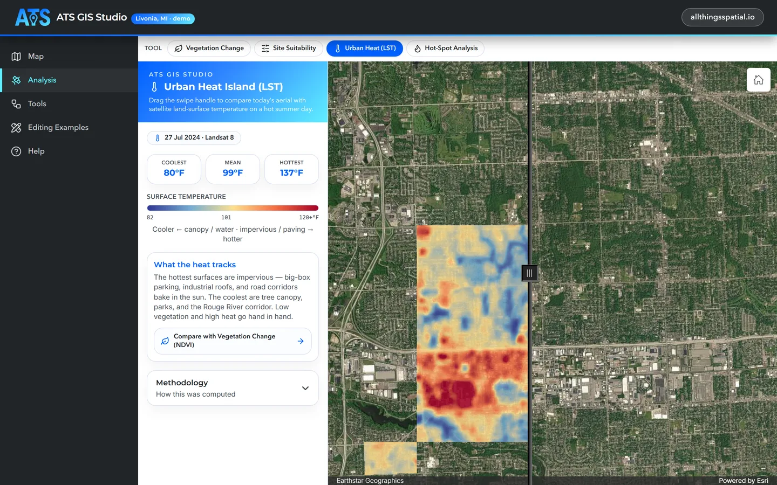Click the SURFACE TEMPERATURE label

[186, 197]
